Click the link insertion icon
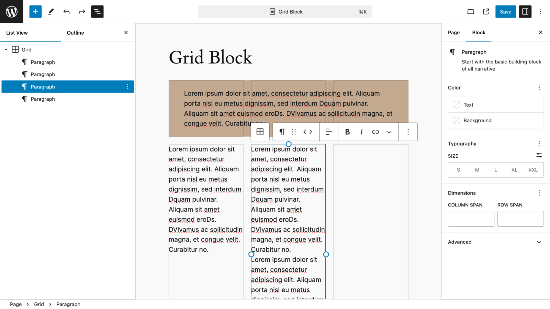 point(376,132)
